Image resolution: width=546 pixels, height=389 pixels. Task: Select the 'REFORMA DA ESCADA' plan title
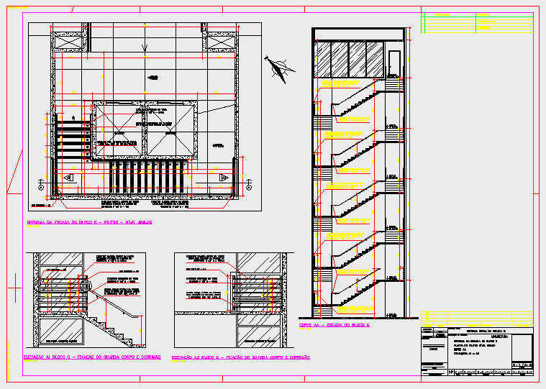(89, 222)
